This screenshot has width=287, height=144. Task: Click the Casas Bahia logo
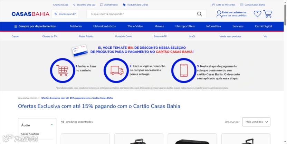30,14
